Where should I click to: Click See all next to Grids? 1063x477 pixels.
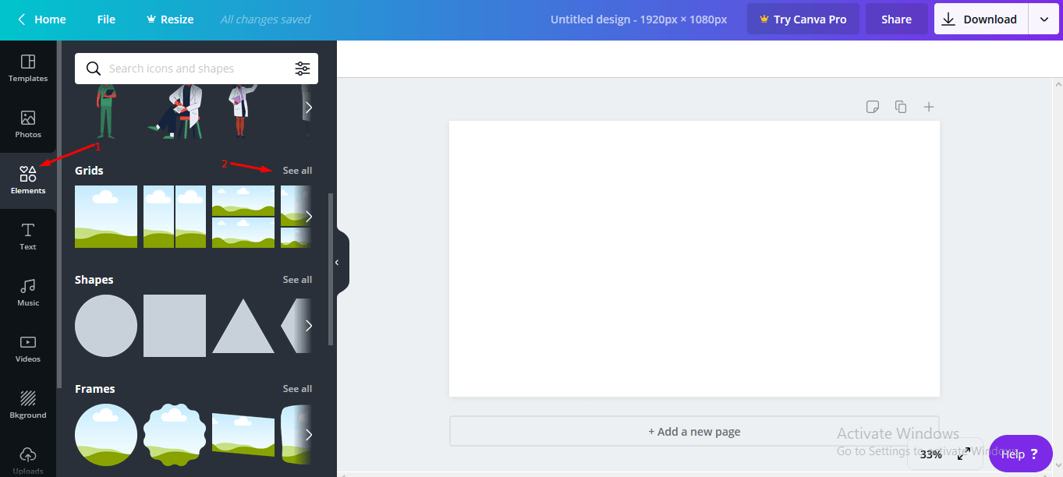pyautogui.click(x=297, y=171)
